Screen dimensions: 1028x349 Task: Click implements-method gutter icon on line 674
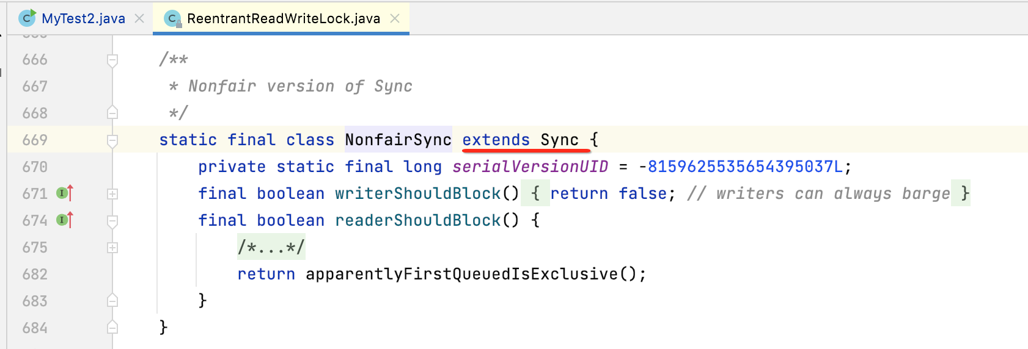[x=64, y=220]
